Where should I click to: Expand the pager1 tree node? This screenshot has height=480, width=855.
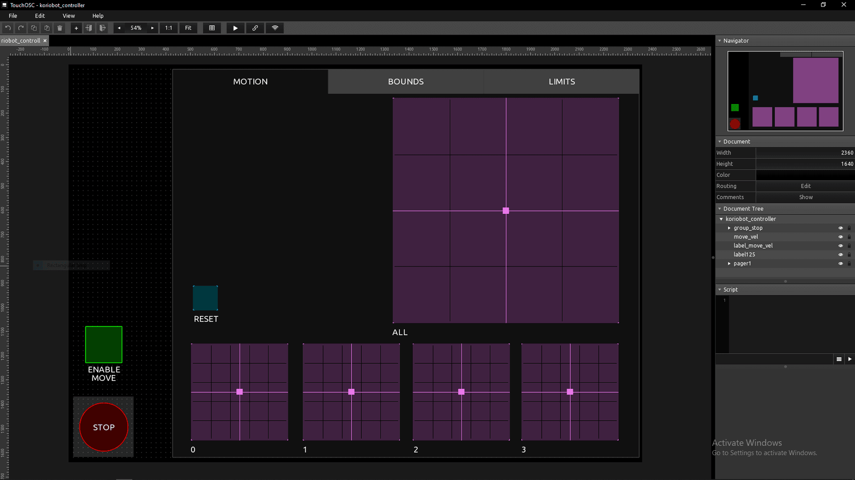tap(729, 263)
